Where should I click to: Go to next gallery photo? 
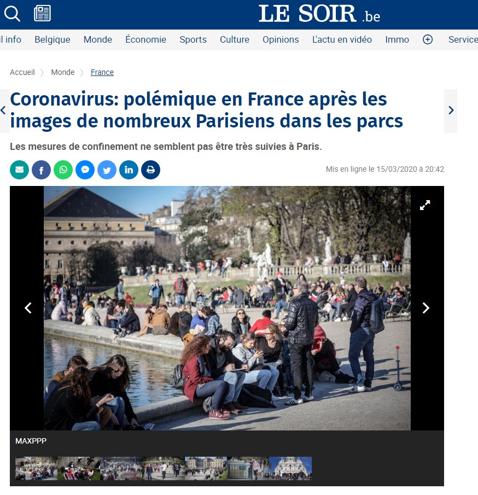[425, 308]
